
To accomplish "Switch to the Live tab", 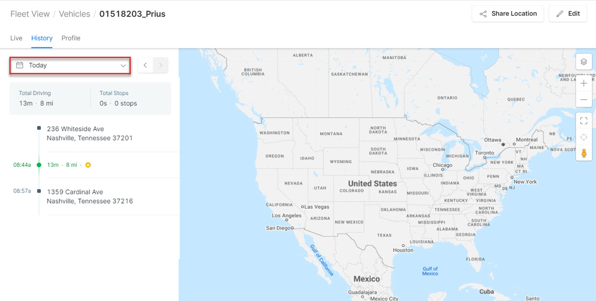I will pyautogui.click(x=16, y=38).
